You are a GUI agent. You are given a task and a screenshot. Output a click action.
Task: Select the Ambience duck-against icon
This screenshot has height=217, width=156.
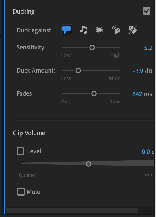click(x=116, y=30)
